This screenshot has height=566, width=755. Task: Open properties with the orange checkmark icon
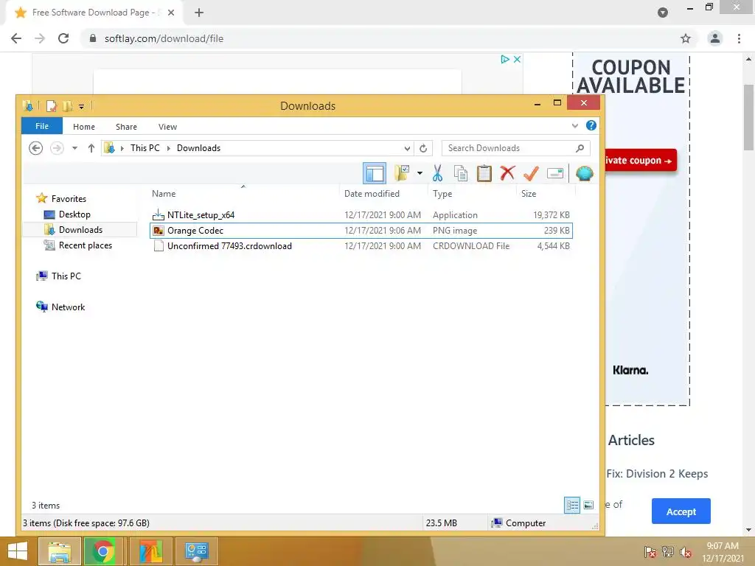click(531, 172)
